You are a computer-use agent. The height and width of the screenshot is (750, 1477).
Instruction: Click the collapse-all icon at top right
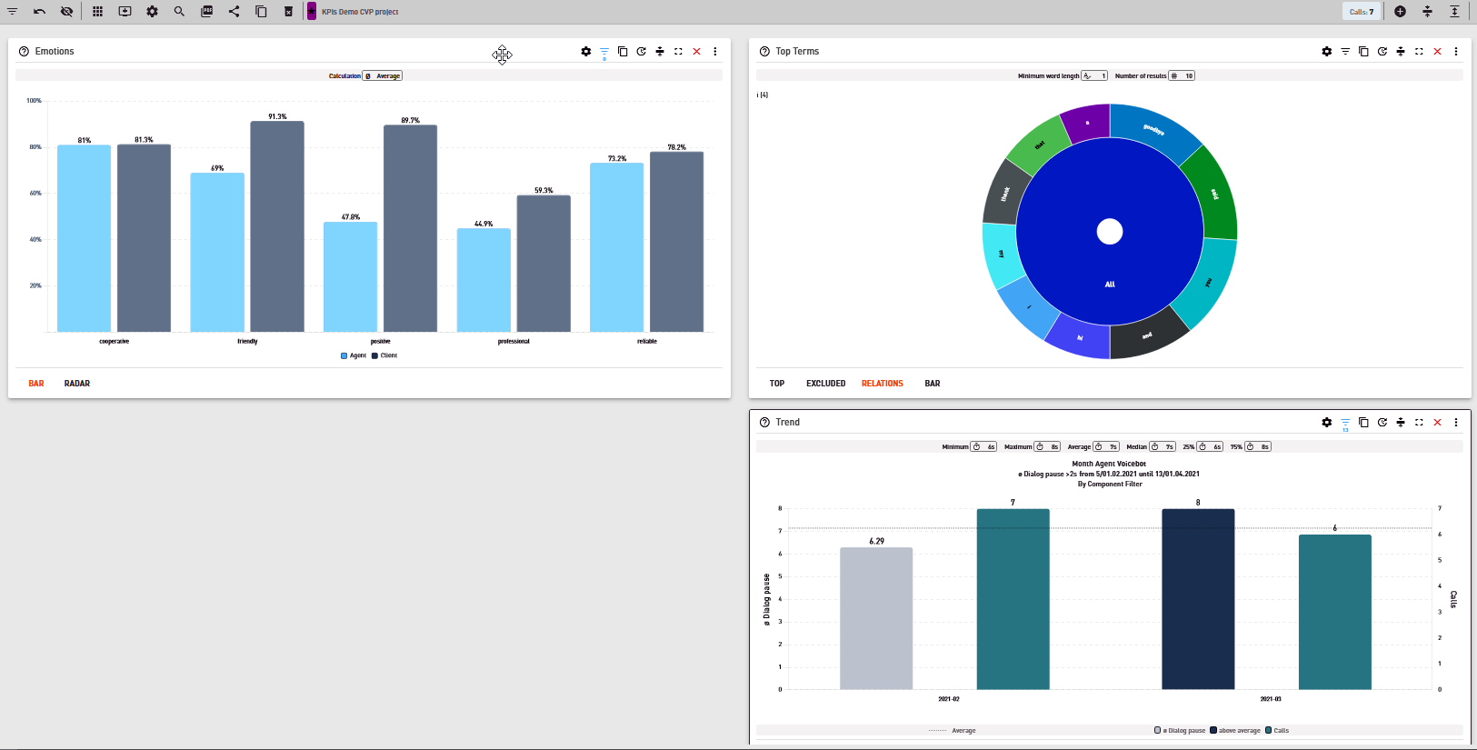coord(1427,12)
